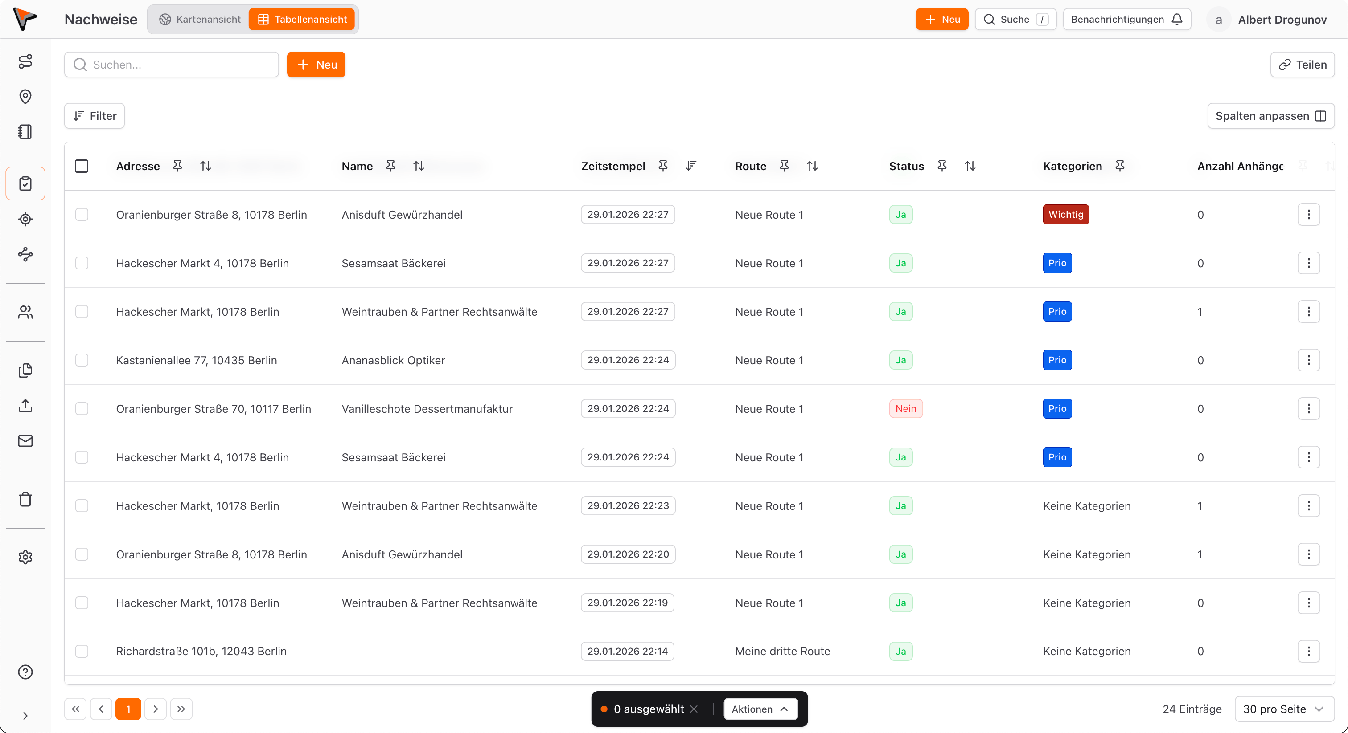Open Spalten anpassen
The width and height of the screenshot is (1348, 733).
point(1270,115)
